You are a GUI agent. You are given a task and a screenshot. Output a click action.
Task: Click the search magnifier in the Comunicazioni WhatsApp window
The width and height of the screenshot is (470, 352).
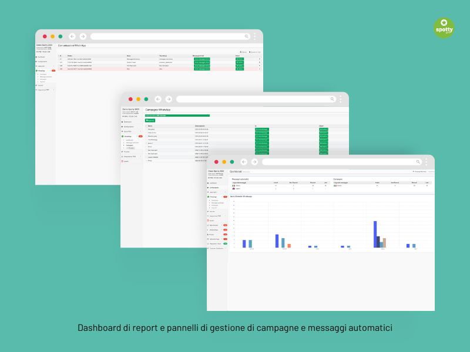[x=246, y=36]
